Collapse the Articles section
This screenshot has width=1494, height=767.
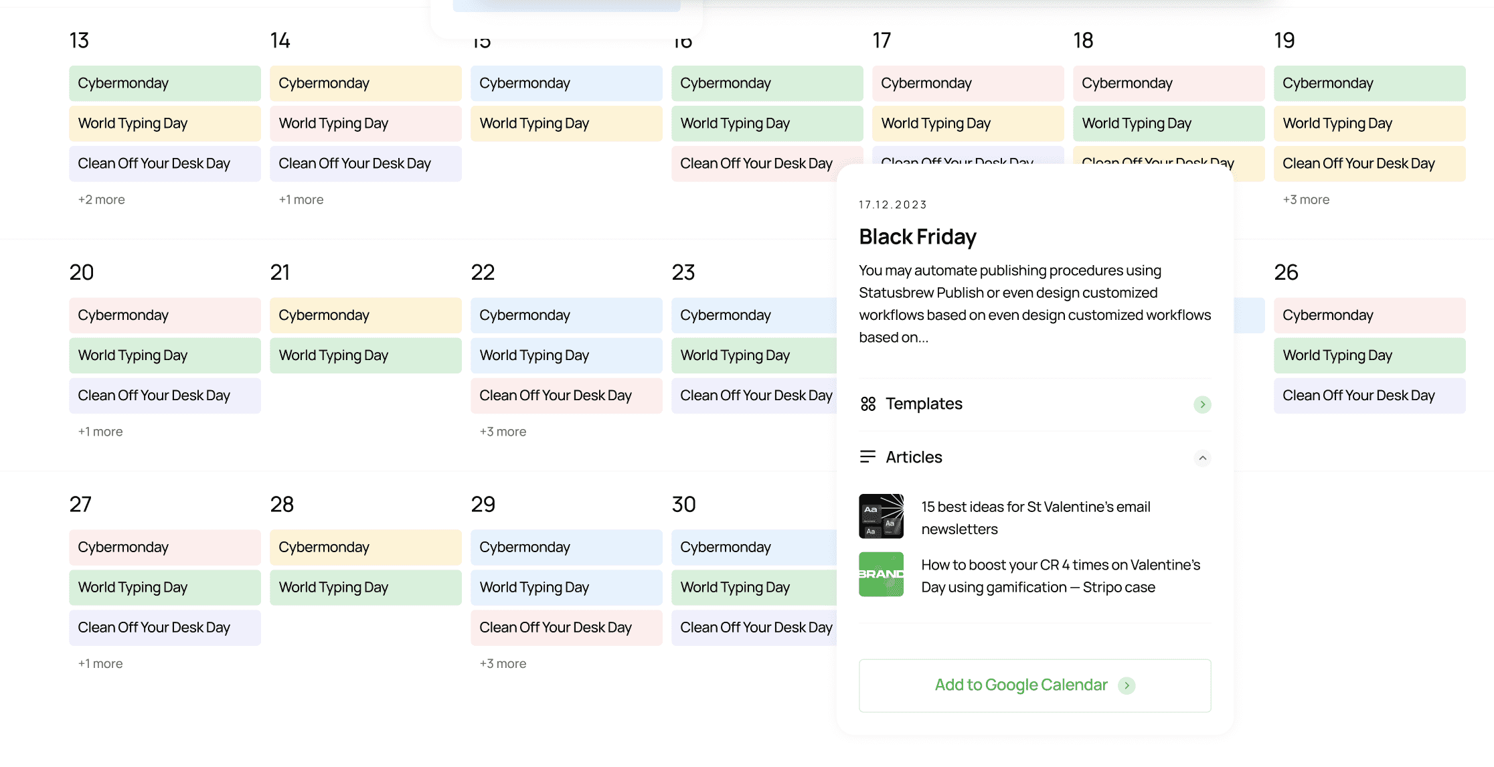click(1203, 458)
